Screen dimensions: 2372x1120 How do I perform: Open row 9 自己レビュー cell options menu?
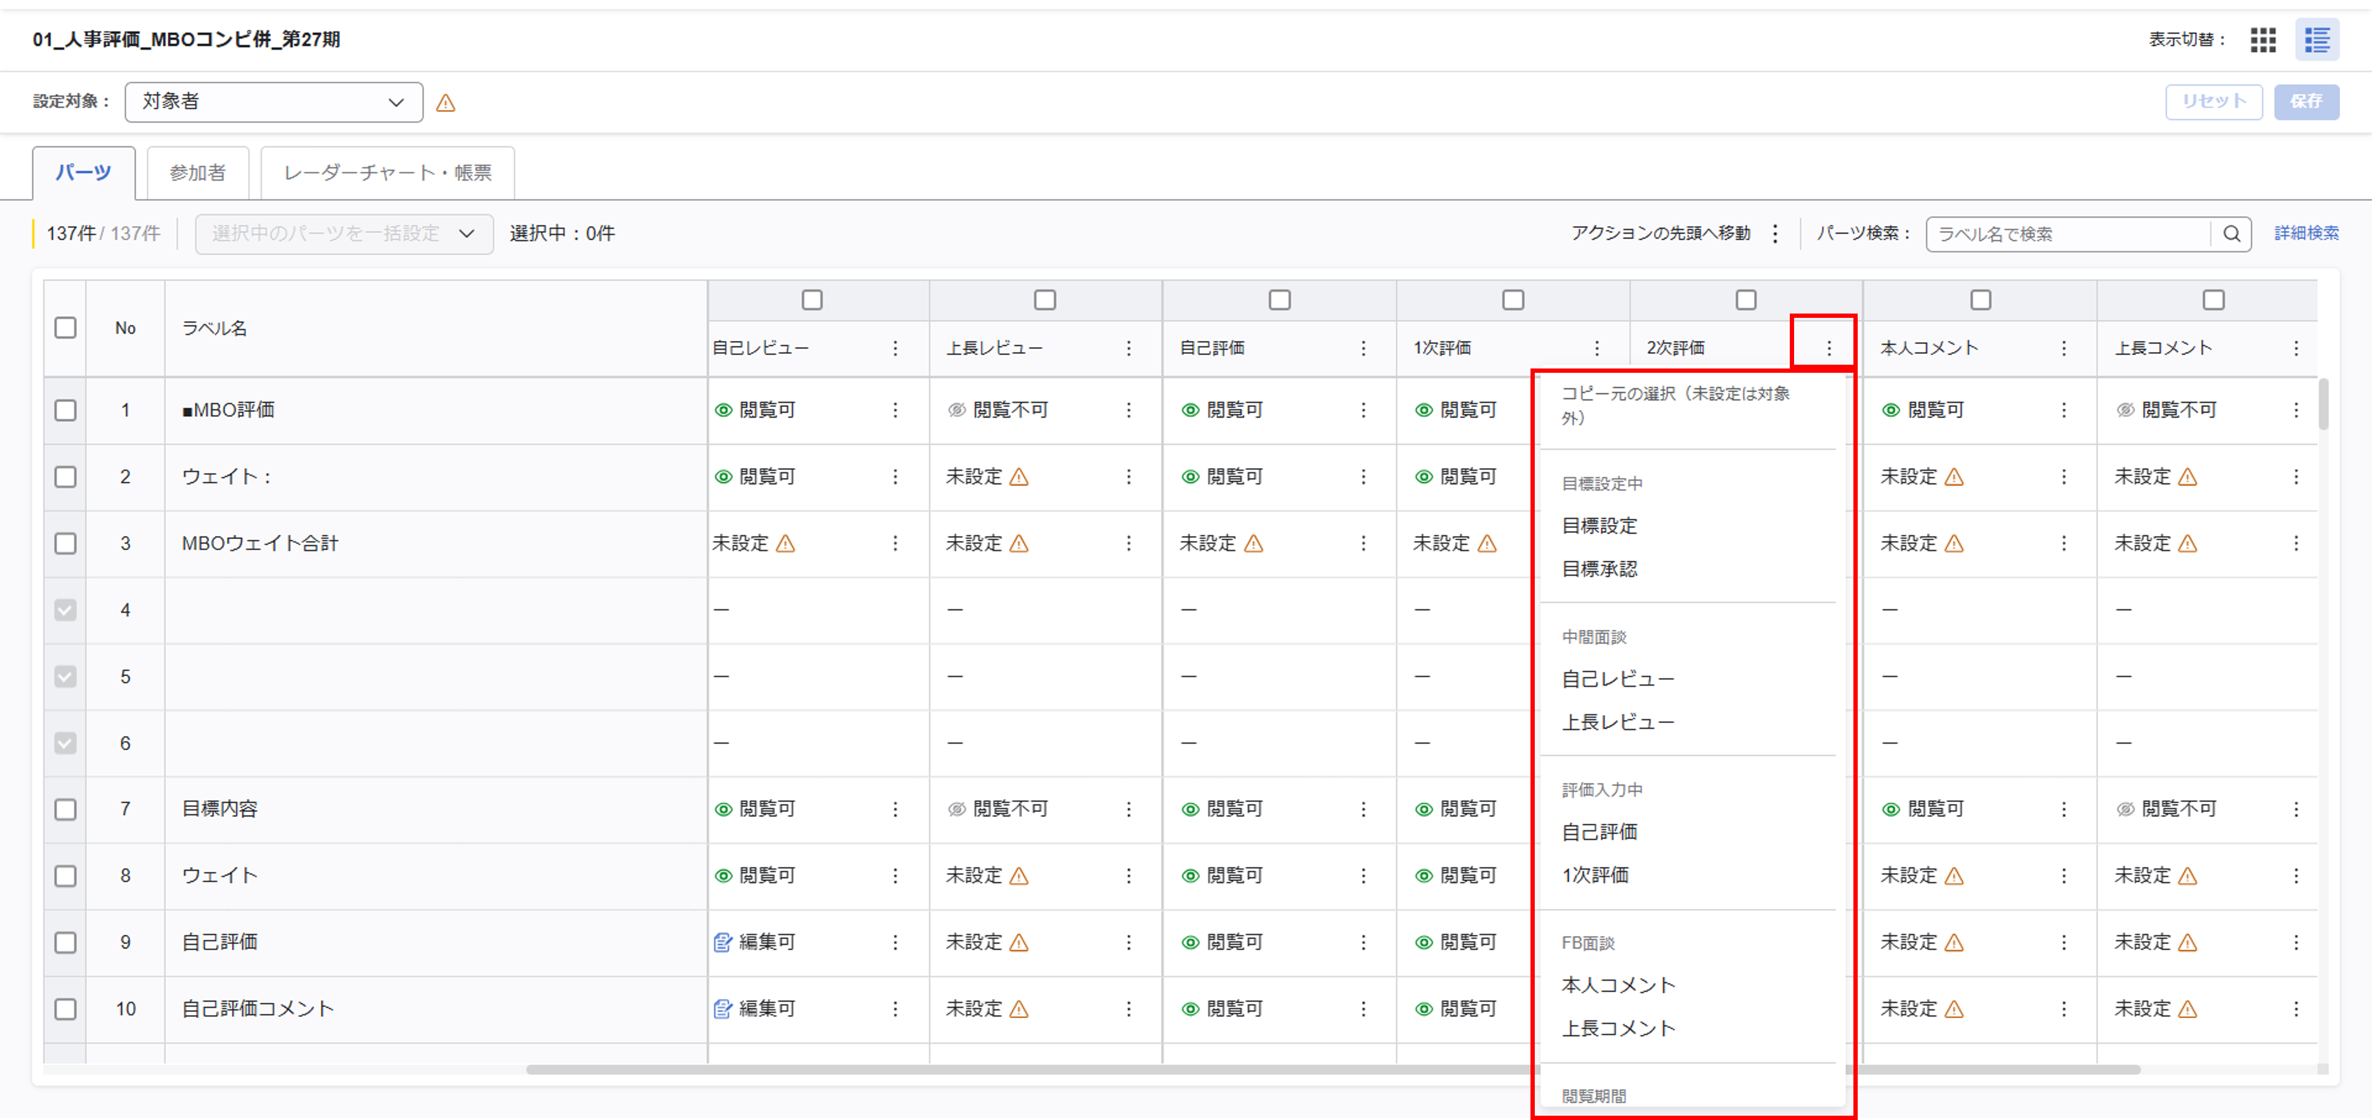coord(895,942)
